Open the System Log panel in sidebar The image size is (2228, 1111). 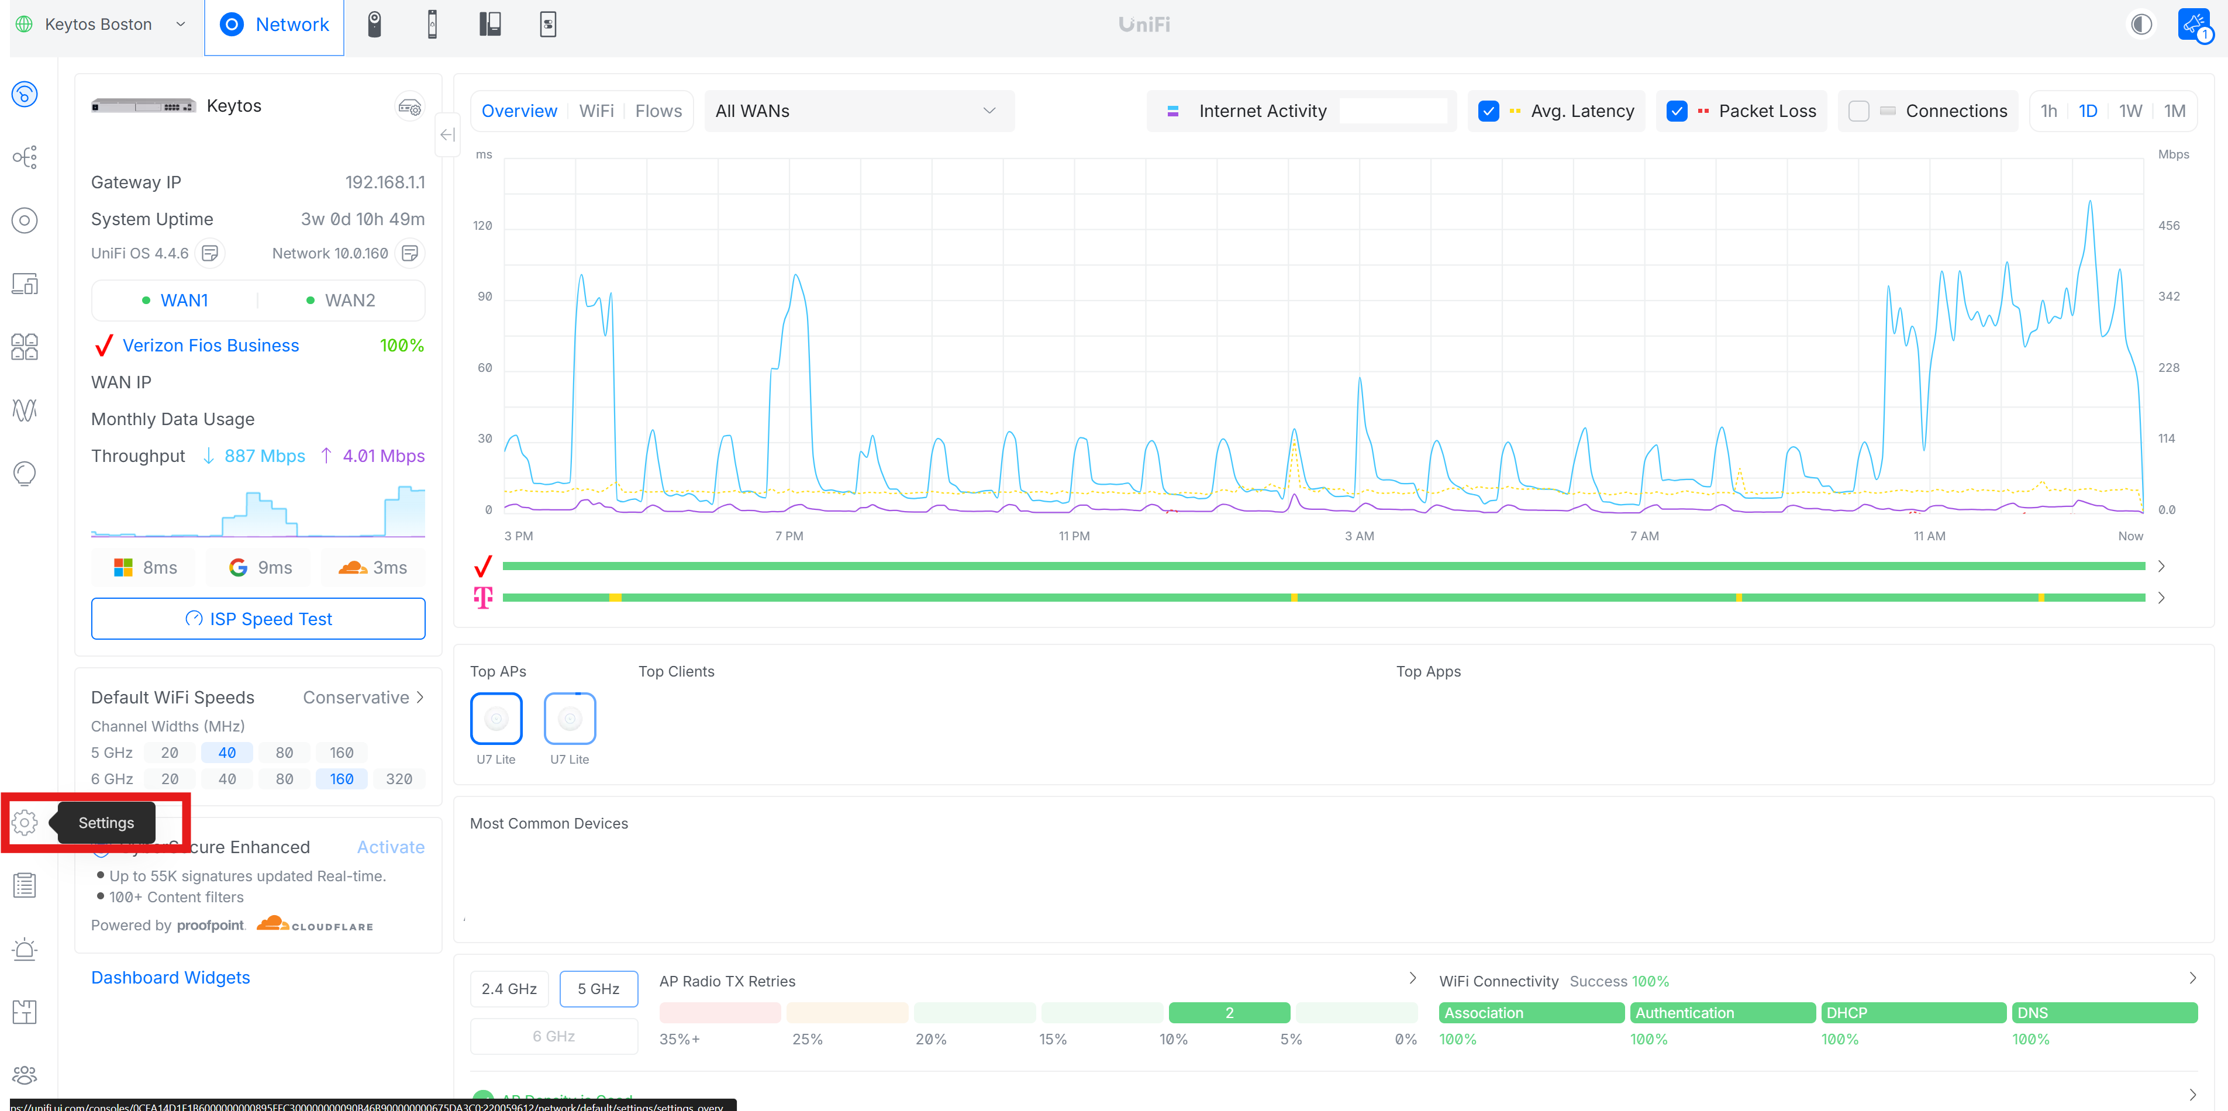(25, 885)
